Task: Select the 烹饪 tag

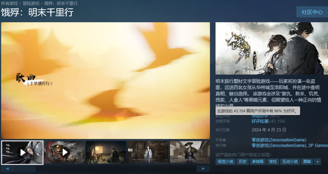Action: click(273, 162)
